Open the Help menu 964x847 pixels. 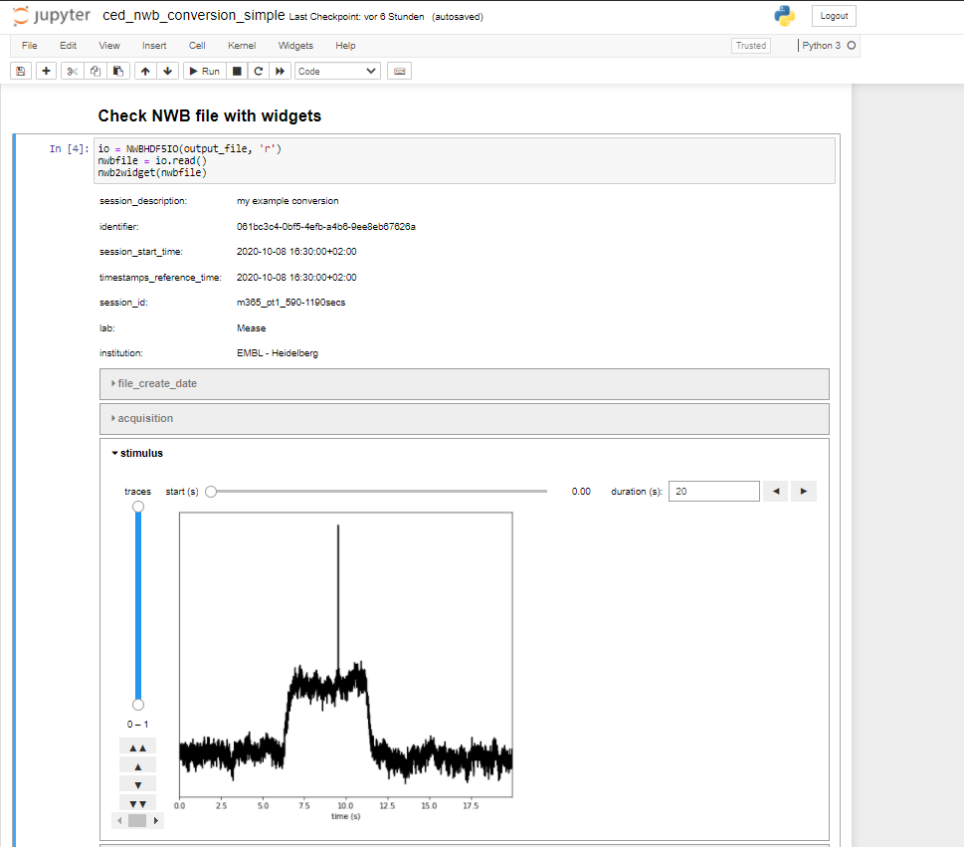point(345,46)
